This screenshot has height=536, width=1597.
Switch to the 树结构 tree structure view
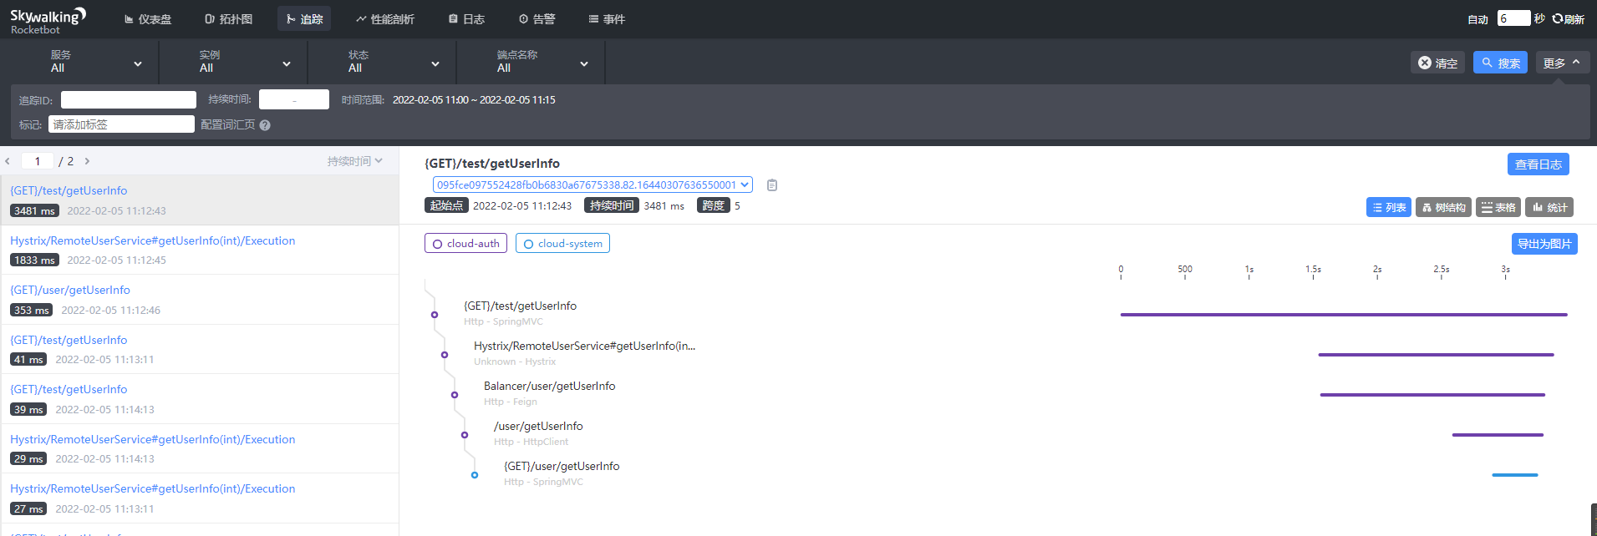coord(1443,207)
